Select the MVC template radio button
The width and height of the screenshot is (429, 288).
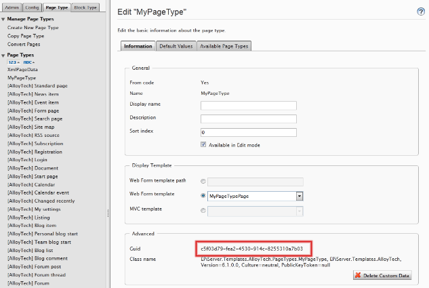pyautogui.click(x=203, y=210)
